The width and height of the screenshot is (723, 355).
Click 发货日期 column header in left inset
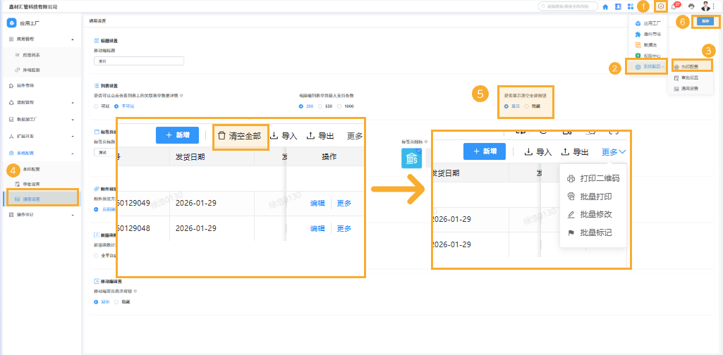[x=190, y=156]
